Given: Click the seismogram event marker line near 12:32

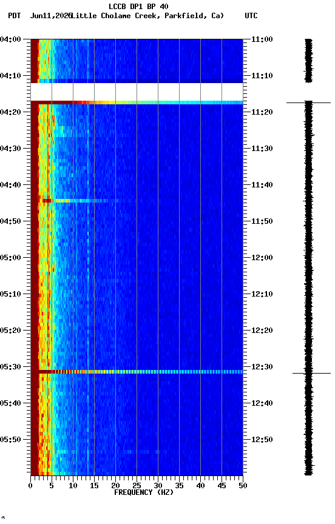Looking at the screenshot, I should 311,373.
